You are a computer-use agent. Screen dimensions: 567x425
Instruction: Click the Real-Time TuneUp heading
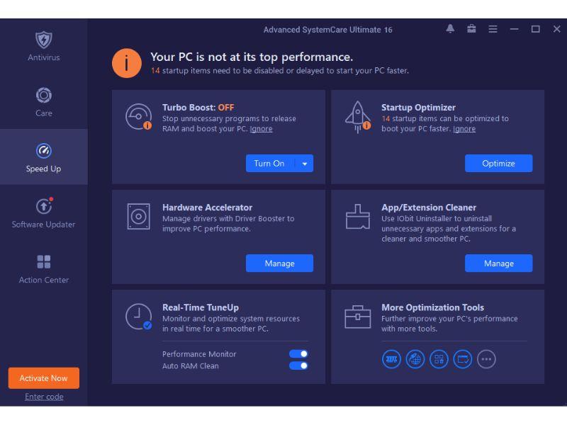[x=201, y=307]
